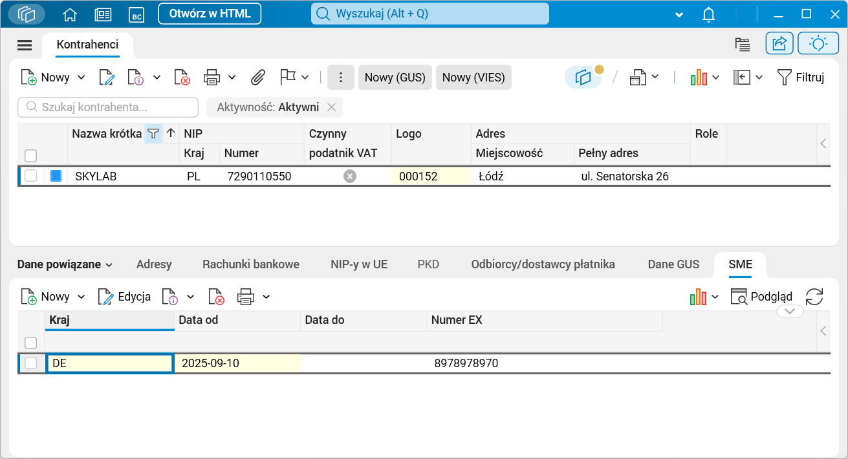Screen dimensions: 848x459
Task: Click the Otwórz w HTML button
Action: [x=210, y=14]
